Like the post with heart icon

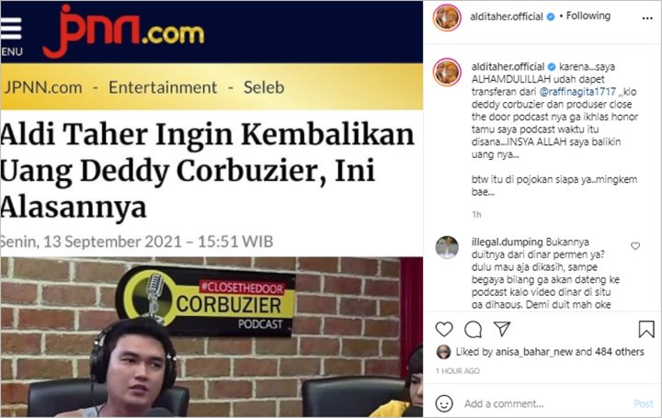click(x=444, y=329)
